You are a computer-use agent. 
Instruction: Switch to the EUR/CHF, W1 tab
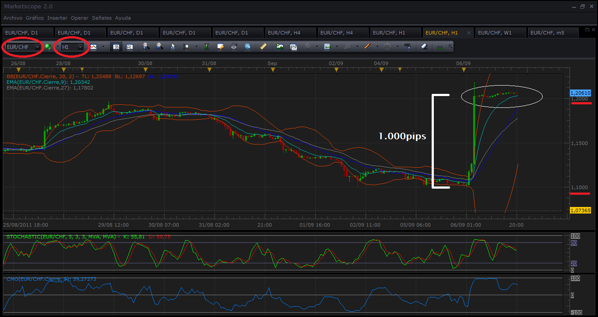[500, 33]
